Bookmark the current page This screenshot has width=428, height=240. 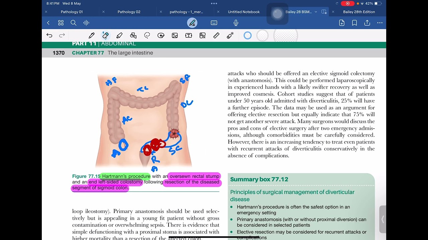[354, 23]
